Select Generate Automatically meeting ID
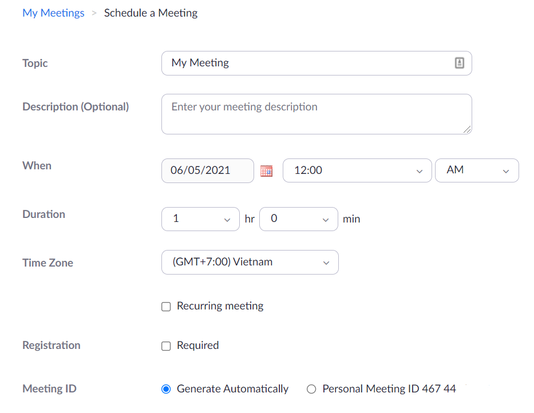The height and width of the screenshot is (413, 534). coord(166,389)
